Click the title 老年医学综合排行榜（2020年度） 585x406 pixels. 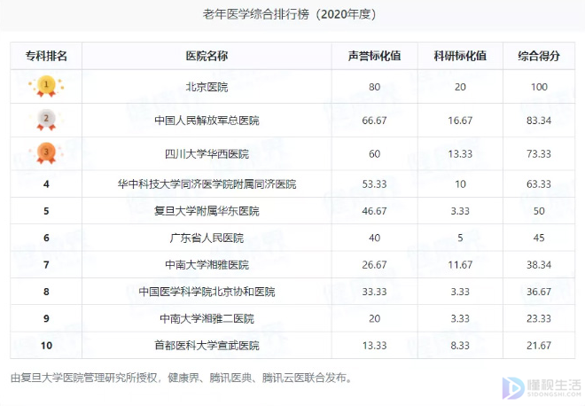pyautogui.click(x=290, y=14)
